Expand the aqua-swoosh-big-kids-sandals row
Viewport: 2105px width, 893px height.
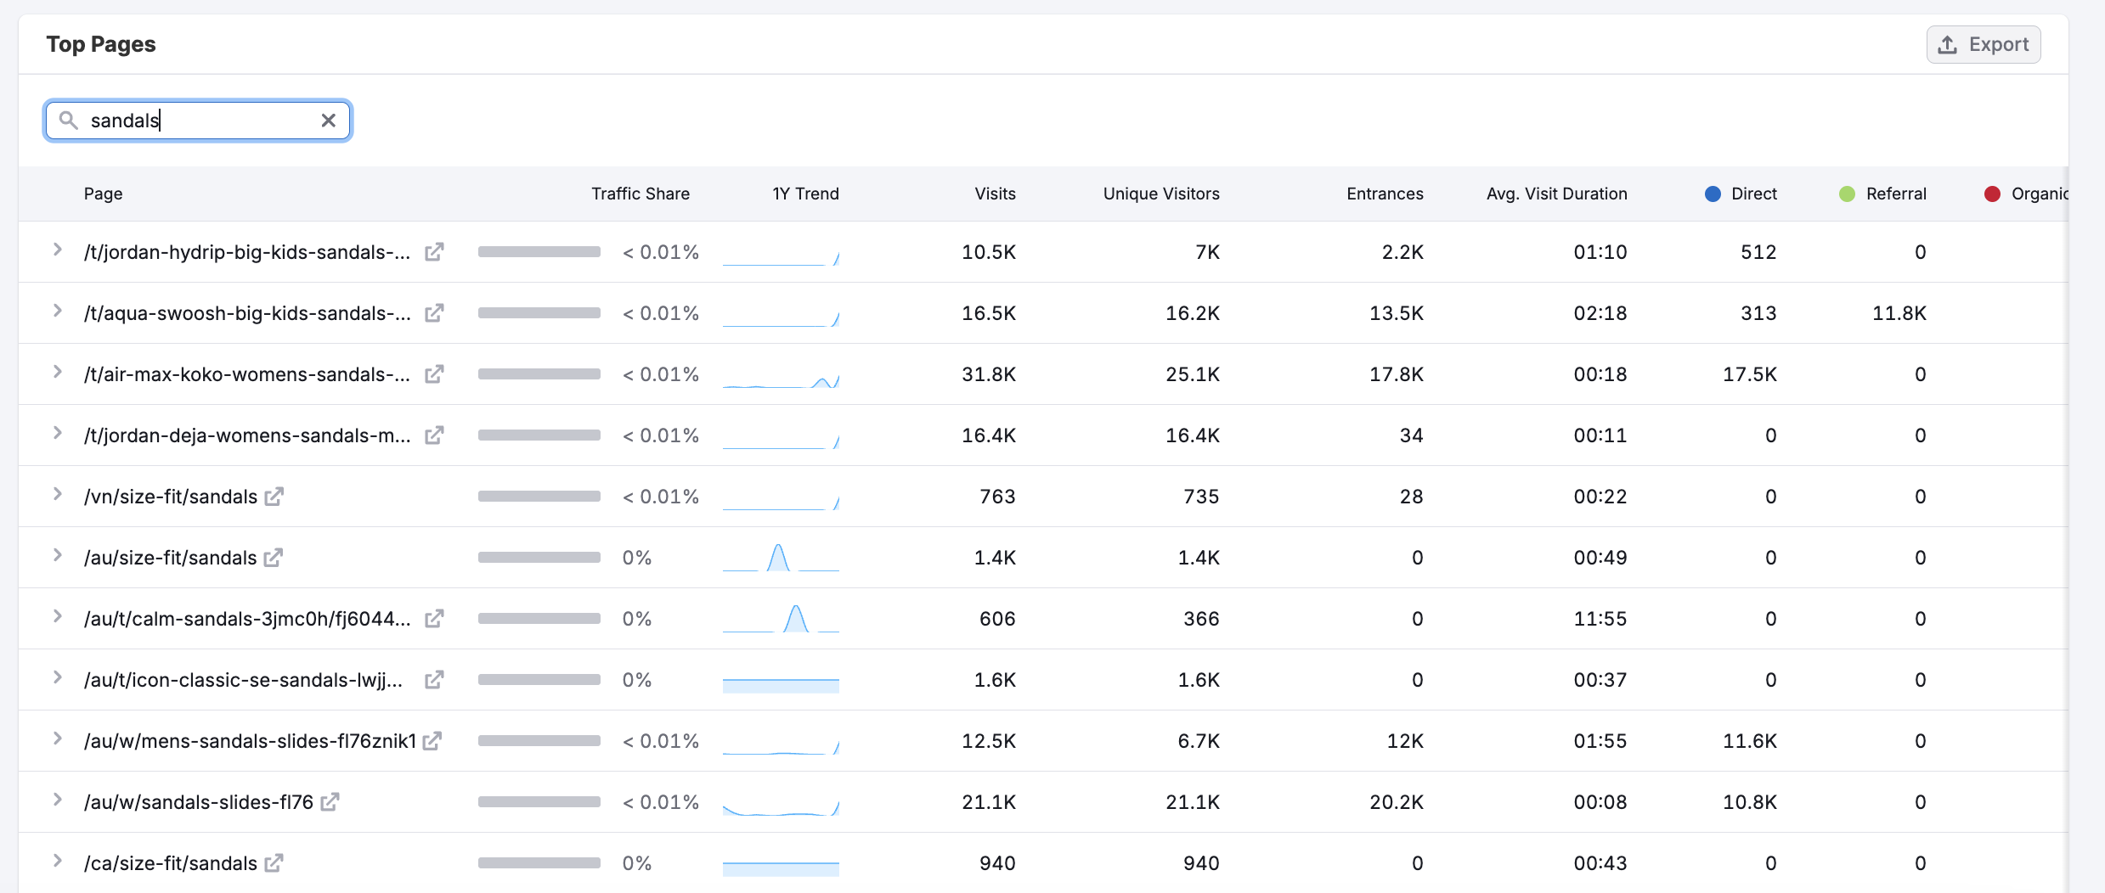pos(57,312)
